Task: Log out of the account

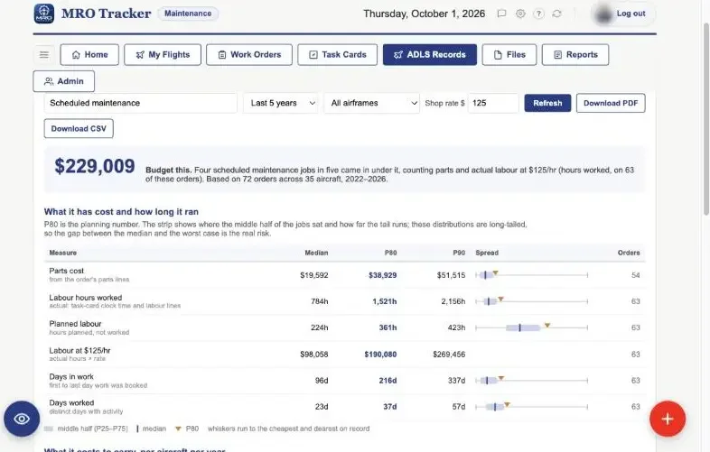Action: point(631,14)
